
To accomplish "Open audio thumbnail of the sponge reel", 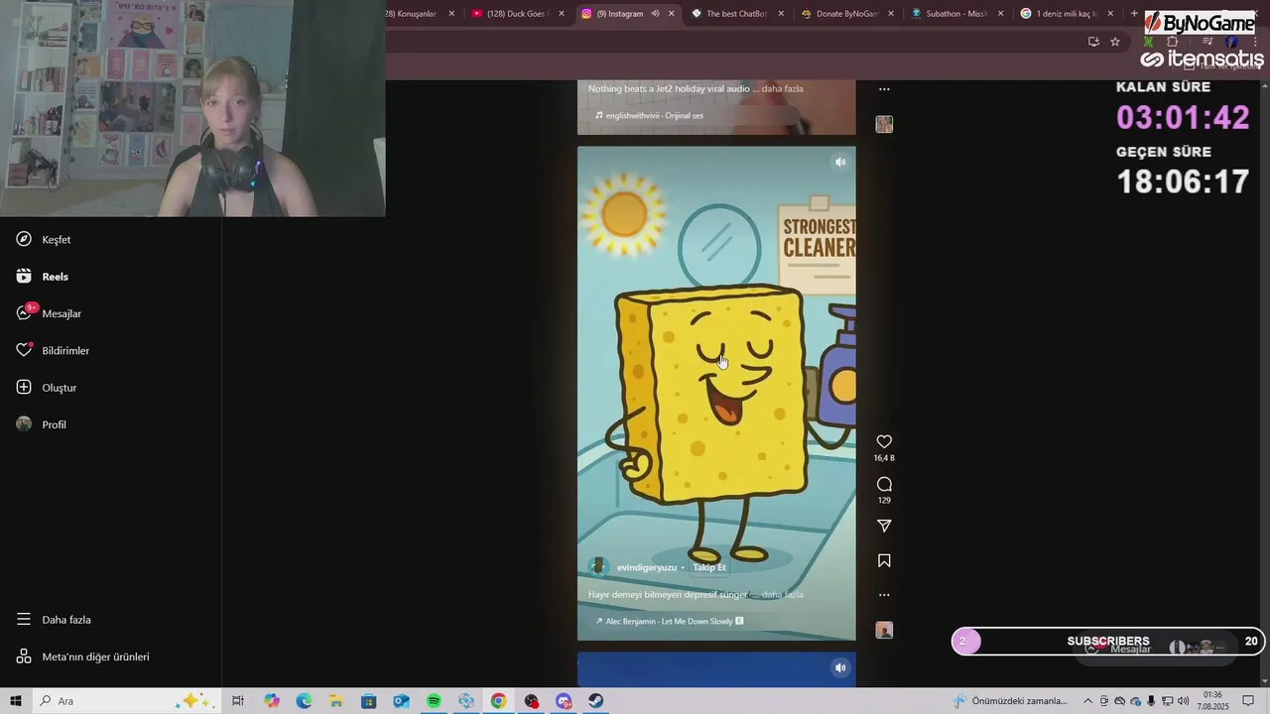I will coord(884,630).
